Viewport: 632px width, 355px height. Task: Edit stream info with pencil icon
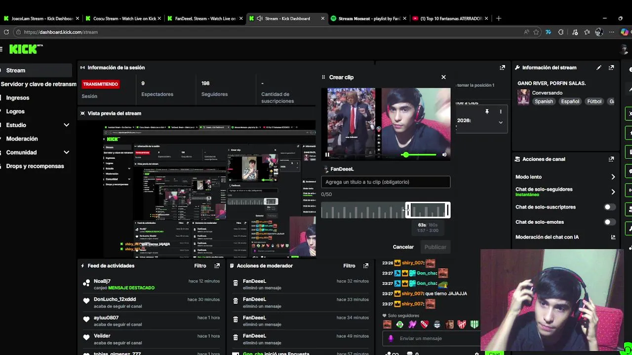click(599, 68)
